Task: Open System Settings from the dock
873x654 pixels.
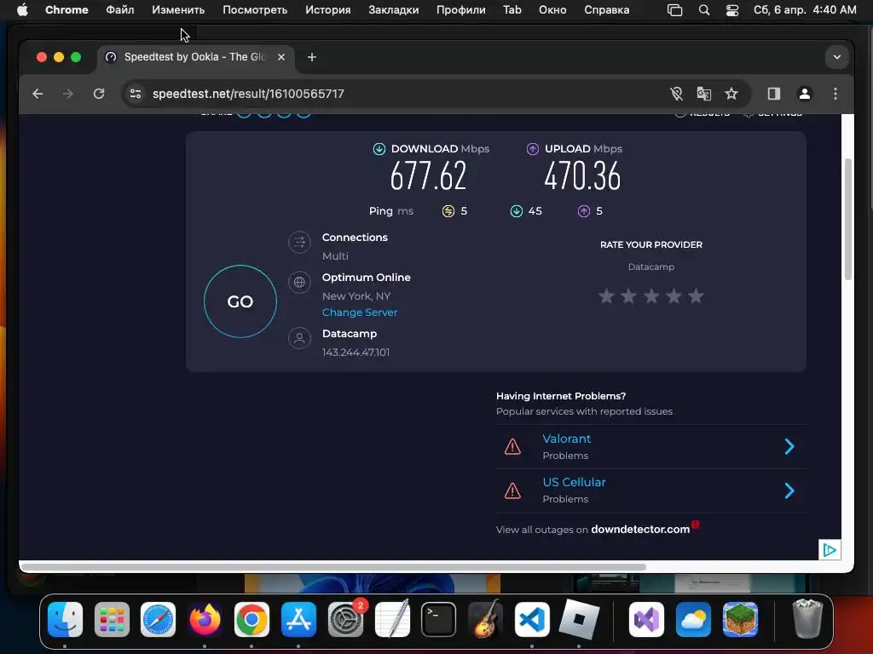Action: [x=345, y=620]
